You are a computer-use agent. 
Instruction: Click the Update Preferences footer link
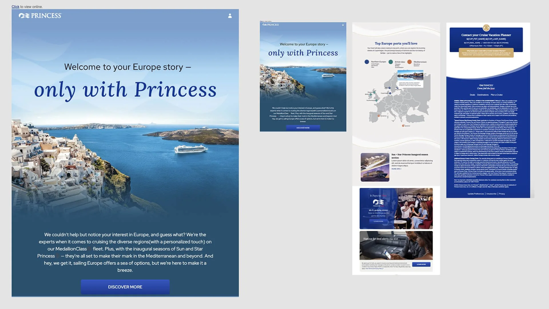[476, 194]
